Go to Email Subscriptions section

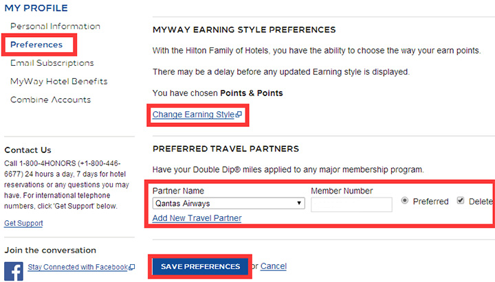tap(52, 63)
